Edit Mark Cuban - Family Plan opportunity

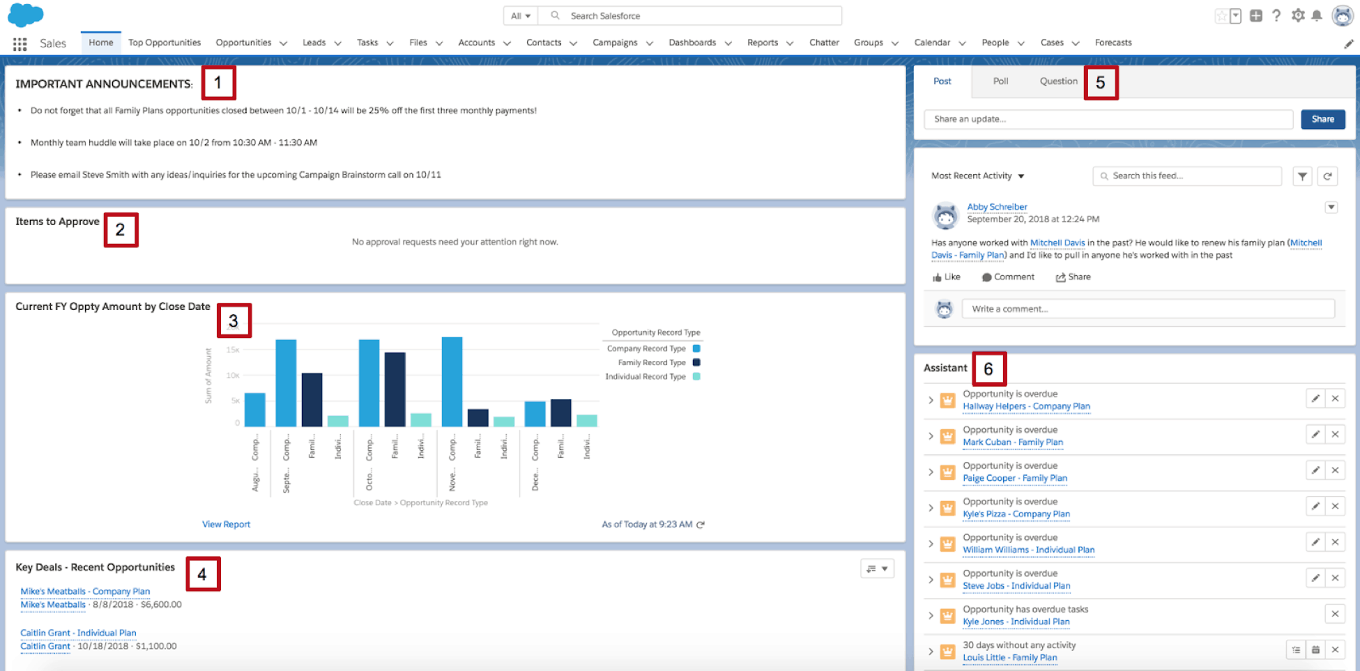click(1315, 434)
